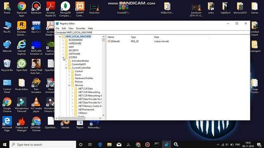The image size is (264, 148).
Task: Open the File menu in Registry Editor
Action: point(57,28)
